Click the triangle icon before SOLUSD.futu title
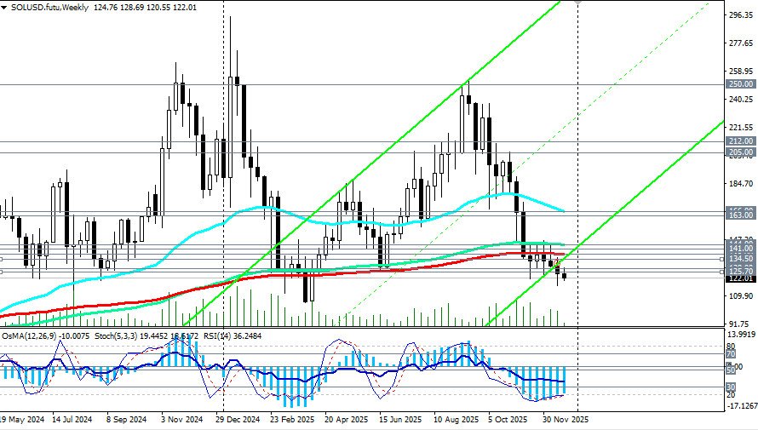This screenshot has width=758, height=430. tap(5, 7)
